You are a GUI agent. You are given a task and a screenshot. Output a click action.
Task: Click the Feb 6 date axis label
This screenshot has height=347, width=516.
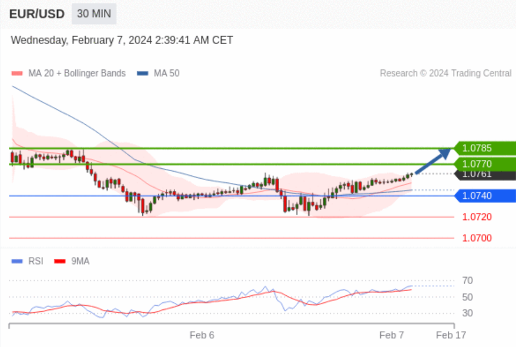pos(202,335)
